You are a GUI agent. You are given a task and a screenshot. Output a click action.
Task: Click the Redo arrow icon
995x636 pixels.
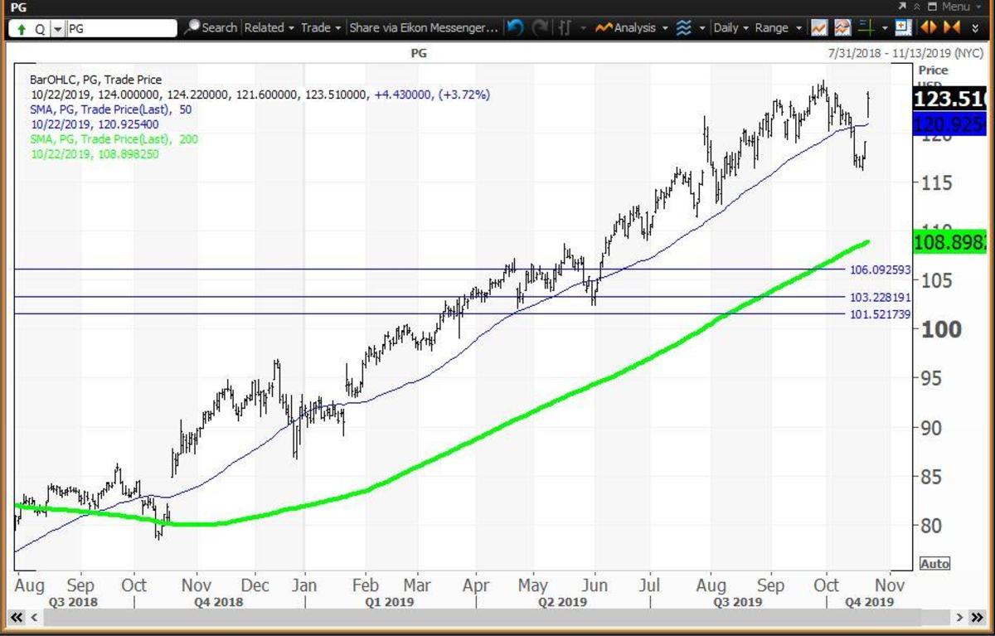(x=540, y=27)
